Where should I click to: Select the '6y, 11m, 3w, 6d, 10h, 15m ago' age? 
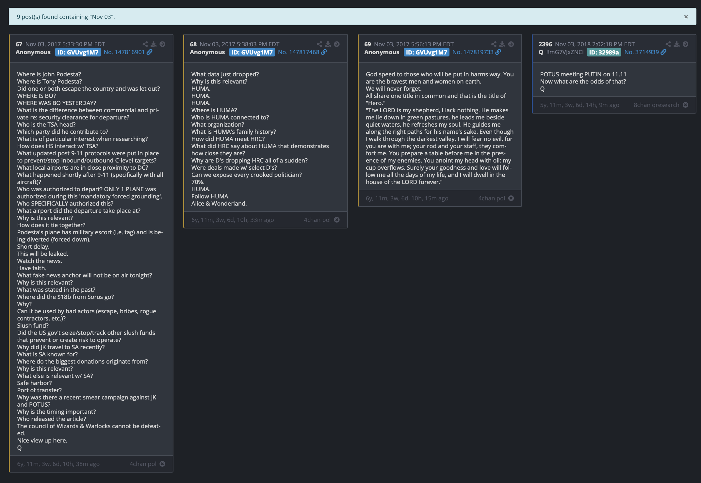click(x=407, y=198)
